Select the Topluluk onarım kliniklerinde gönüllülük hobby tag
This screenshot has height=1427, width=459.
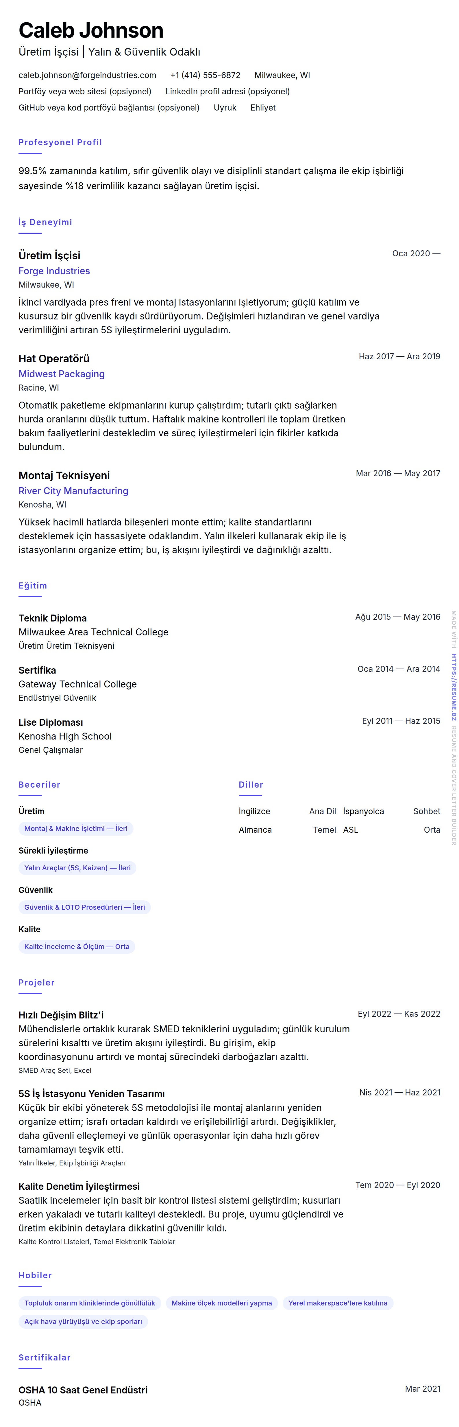[90, 1303]
